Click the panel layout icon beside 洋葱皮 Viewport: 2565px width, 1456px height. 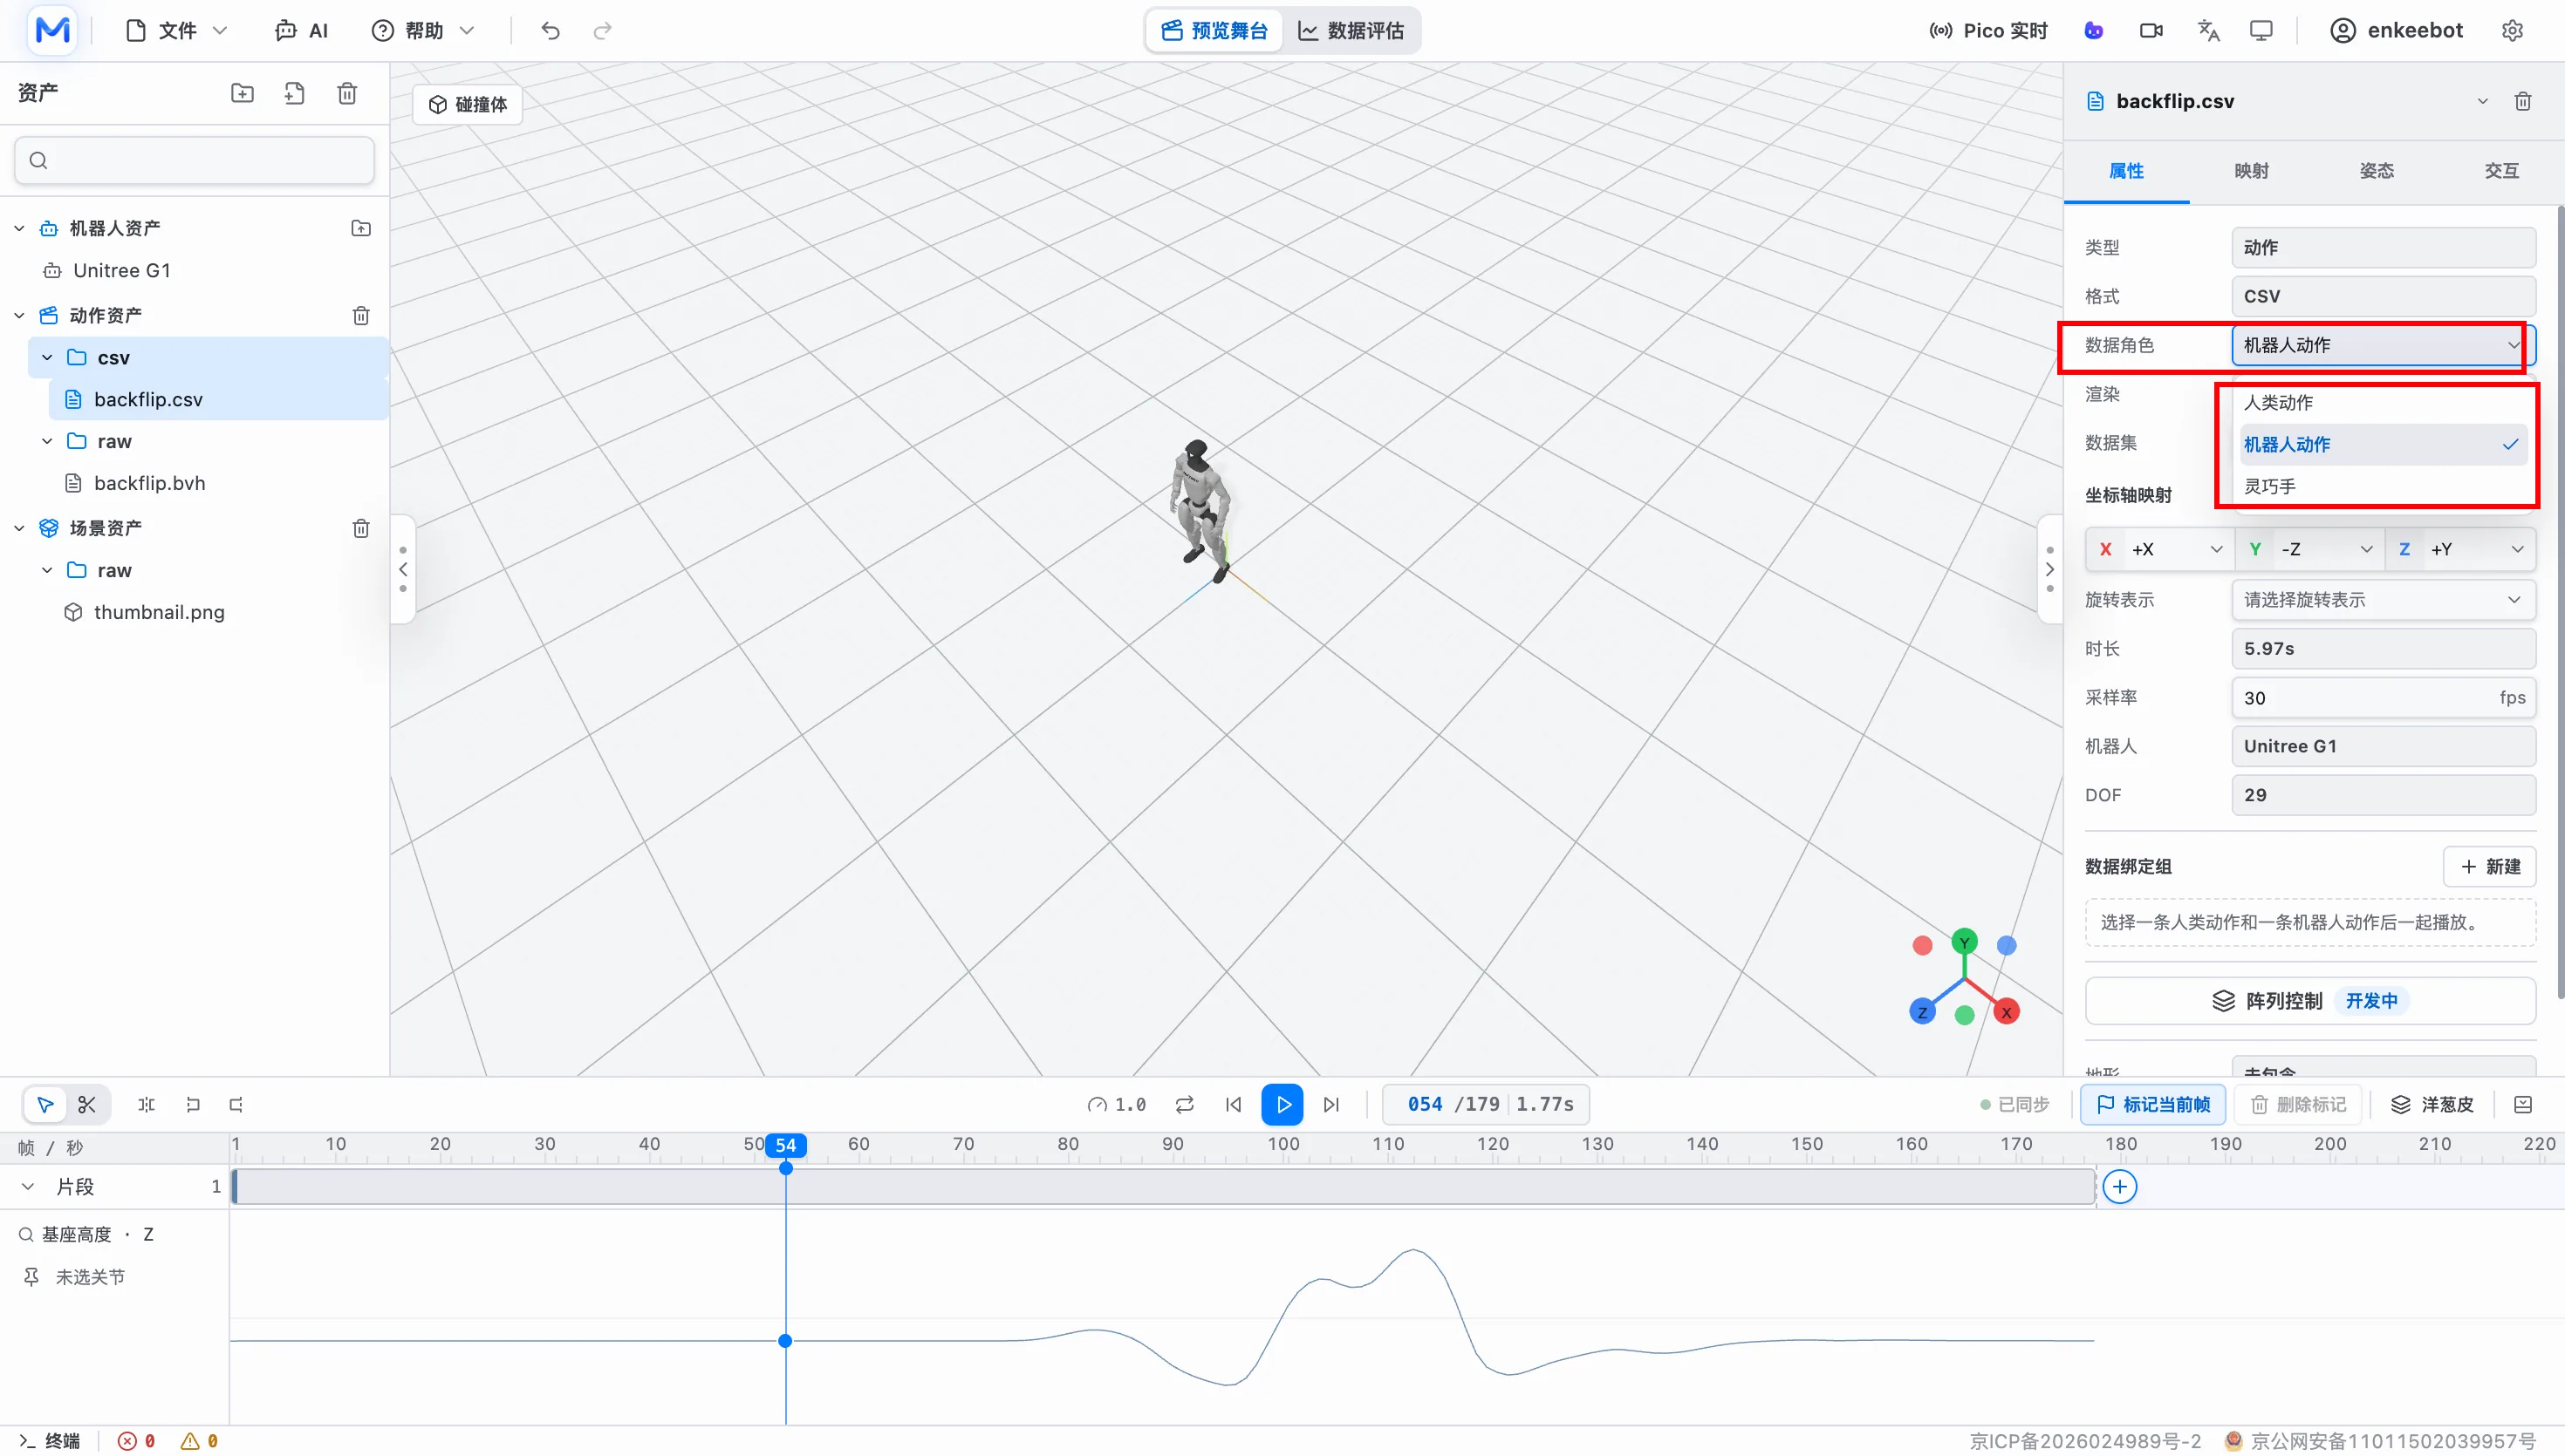2523,1104
